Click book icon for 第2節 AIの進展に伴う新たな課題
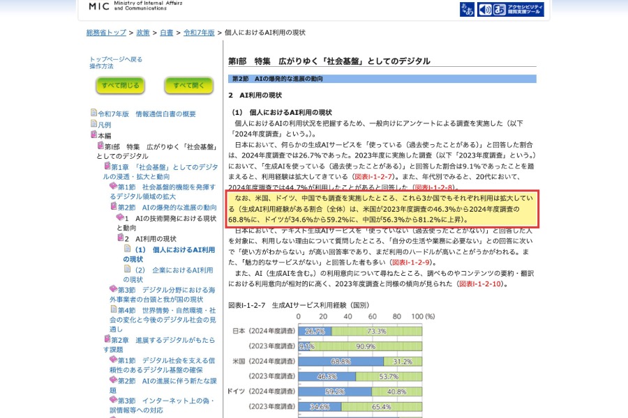The image size is (628, 418). [x=113, y=380]
